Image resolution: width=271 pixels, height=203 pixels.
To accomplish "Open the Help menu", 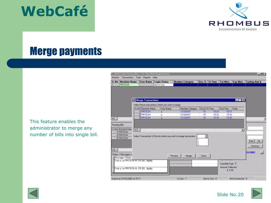I will (155, 77).
